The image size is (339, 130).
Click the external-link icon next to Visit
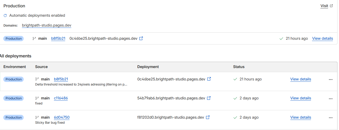[331, 6]
